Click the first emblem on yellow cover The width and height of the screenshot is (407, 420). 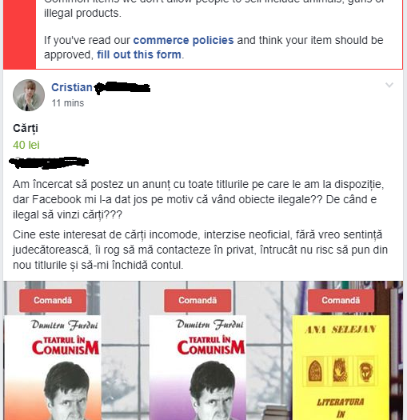coord(315,371)
